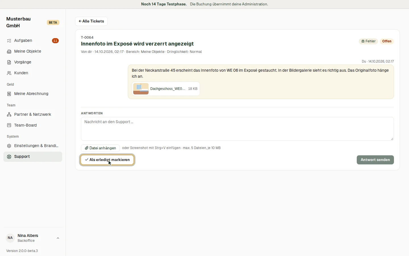Click the Partner & Netzwerk icon
Image resolution: width=409 pixels, height=256 pixels.
9,115
